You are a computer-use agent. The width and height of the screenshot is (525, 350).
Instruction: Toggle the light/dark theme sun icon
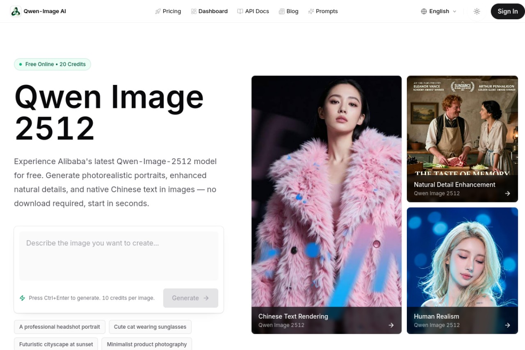477,11
